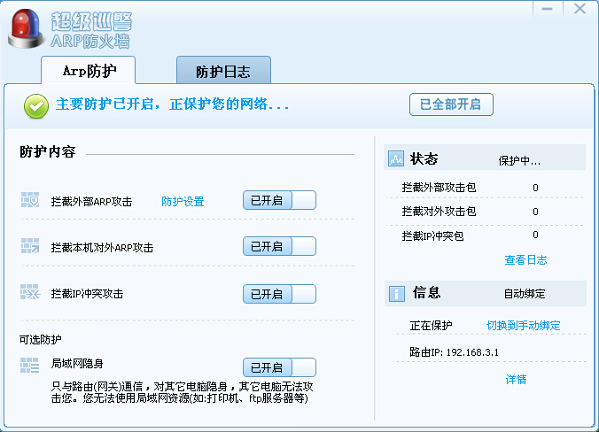Click the 可选防护 heading

[x=40, y=339]
